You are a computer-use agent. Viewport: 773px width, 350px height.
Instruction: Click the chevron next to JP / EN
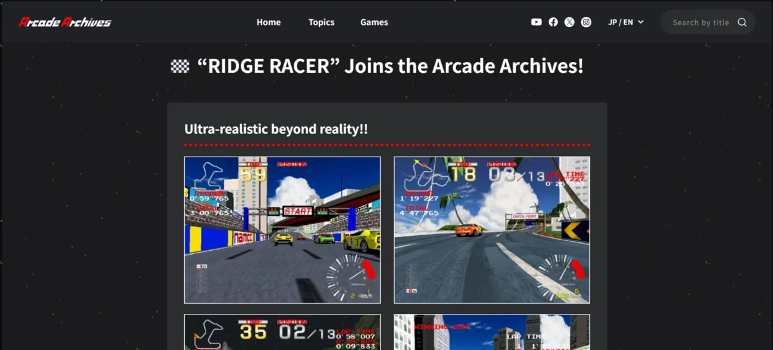click(641, 22)
